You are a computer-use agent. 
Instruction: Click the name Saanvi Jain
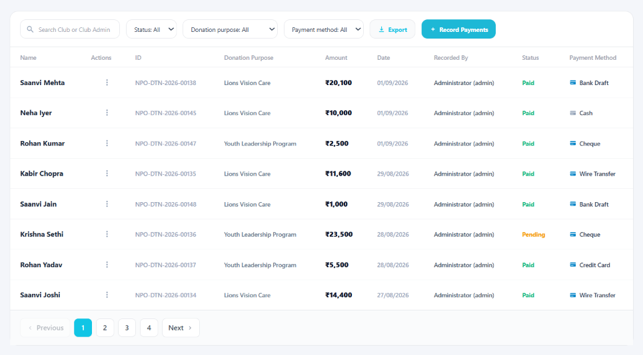point(38,203)
